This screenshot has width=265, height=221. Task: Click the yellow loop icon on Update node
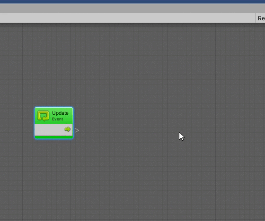tap(43, 116)
